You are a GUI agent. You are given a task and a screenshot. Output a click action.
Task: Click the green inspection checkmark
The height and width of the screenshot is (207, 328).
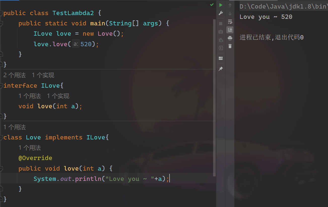[212, 5]
